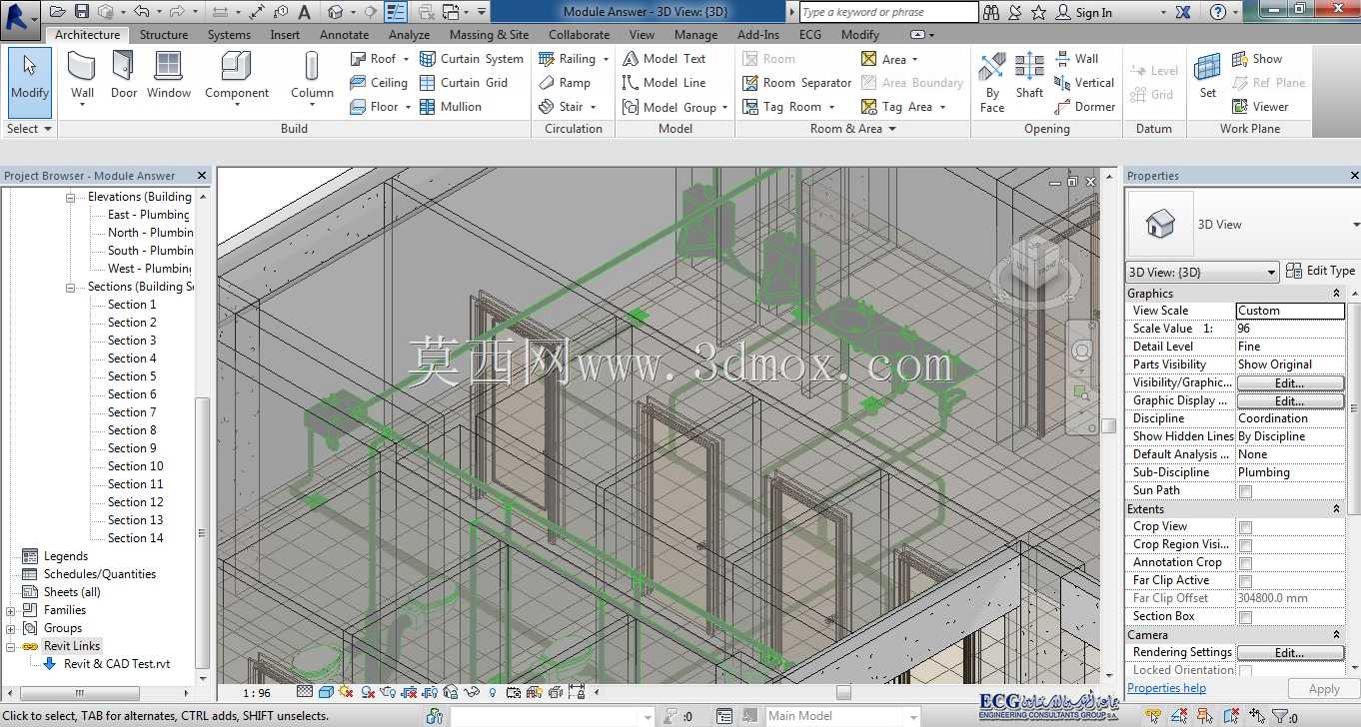Choose the Component tool

tap(237, 78)
